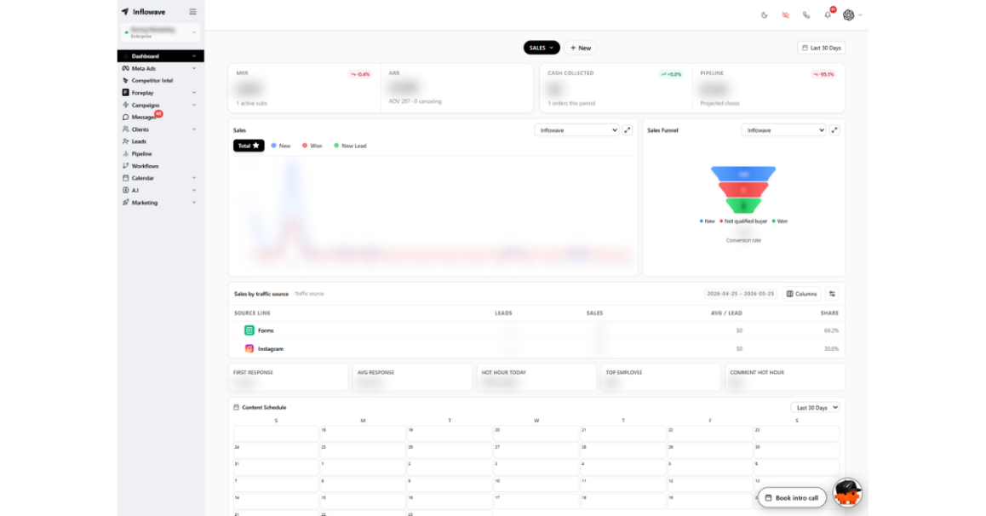Collapse the sidebar with the hamburger icon
986x516 pixels.
point(192,11)
